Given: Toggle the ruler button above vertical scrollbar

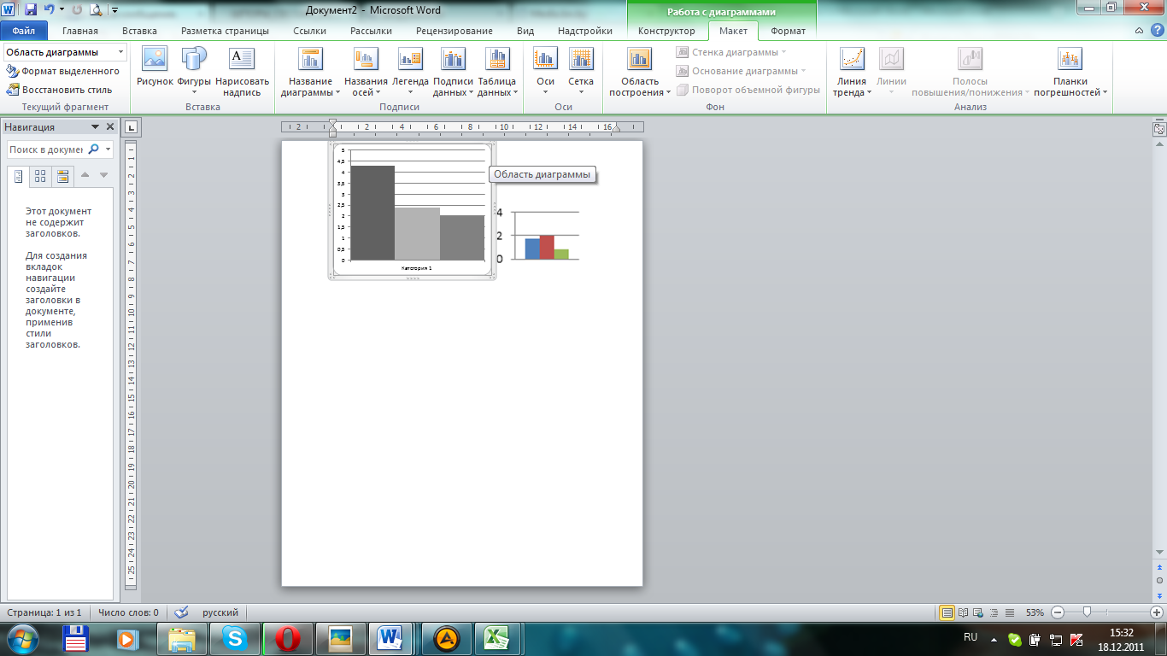Looking at the screenshot, I should pyautogui.click(x=1159, y=129).
